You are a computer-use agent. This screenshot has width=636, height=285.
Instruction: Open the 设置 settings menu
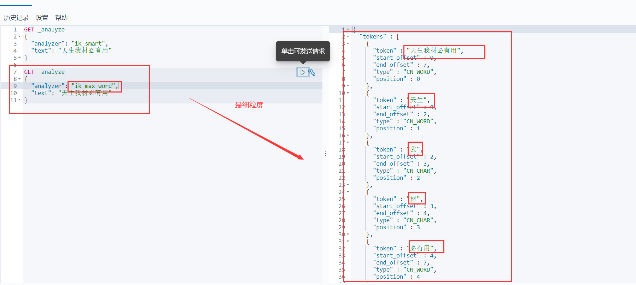click(42, 18)
